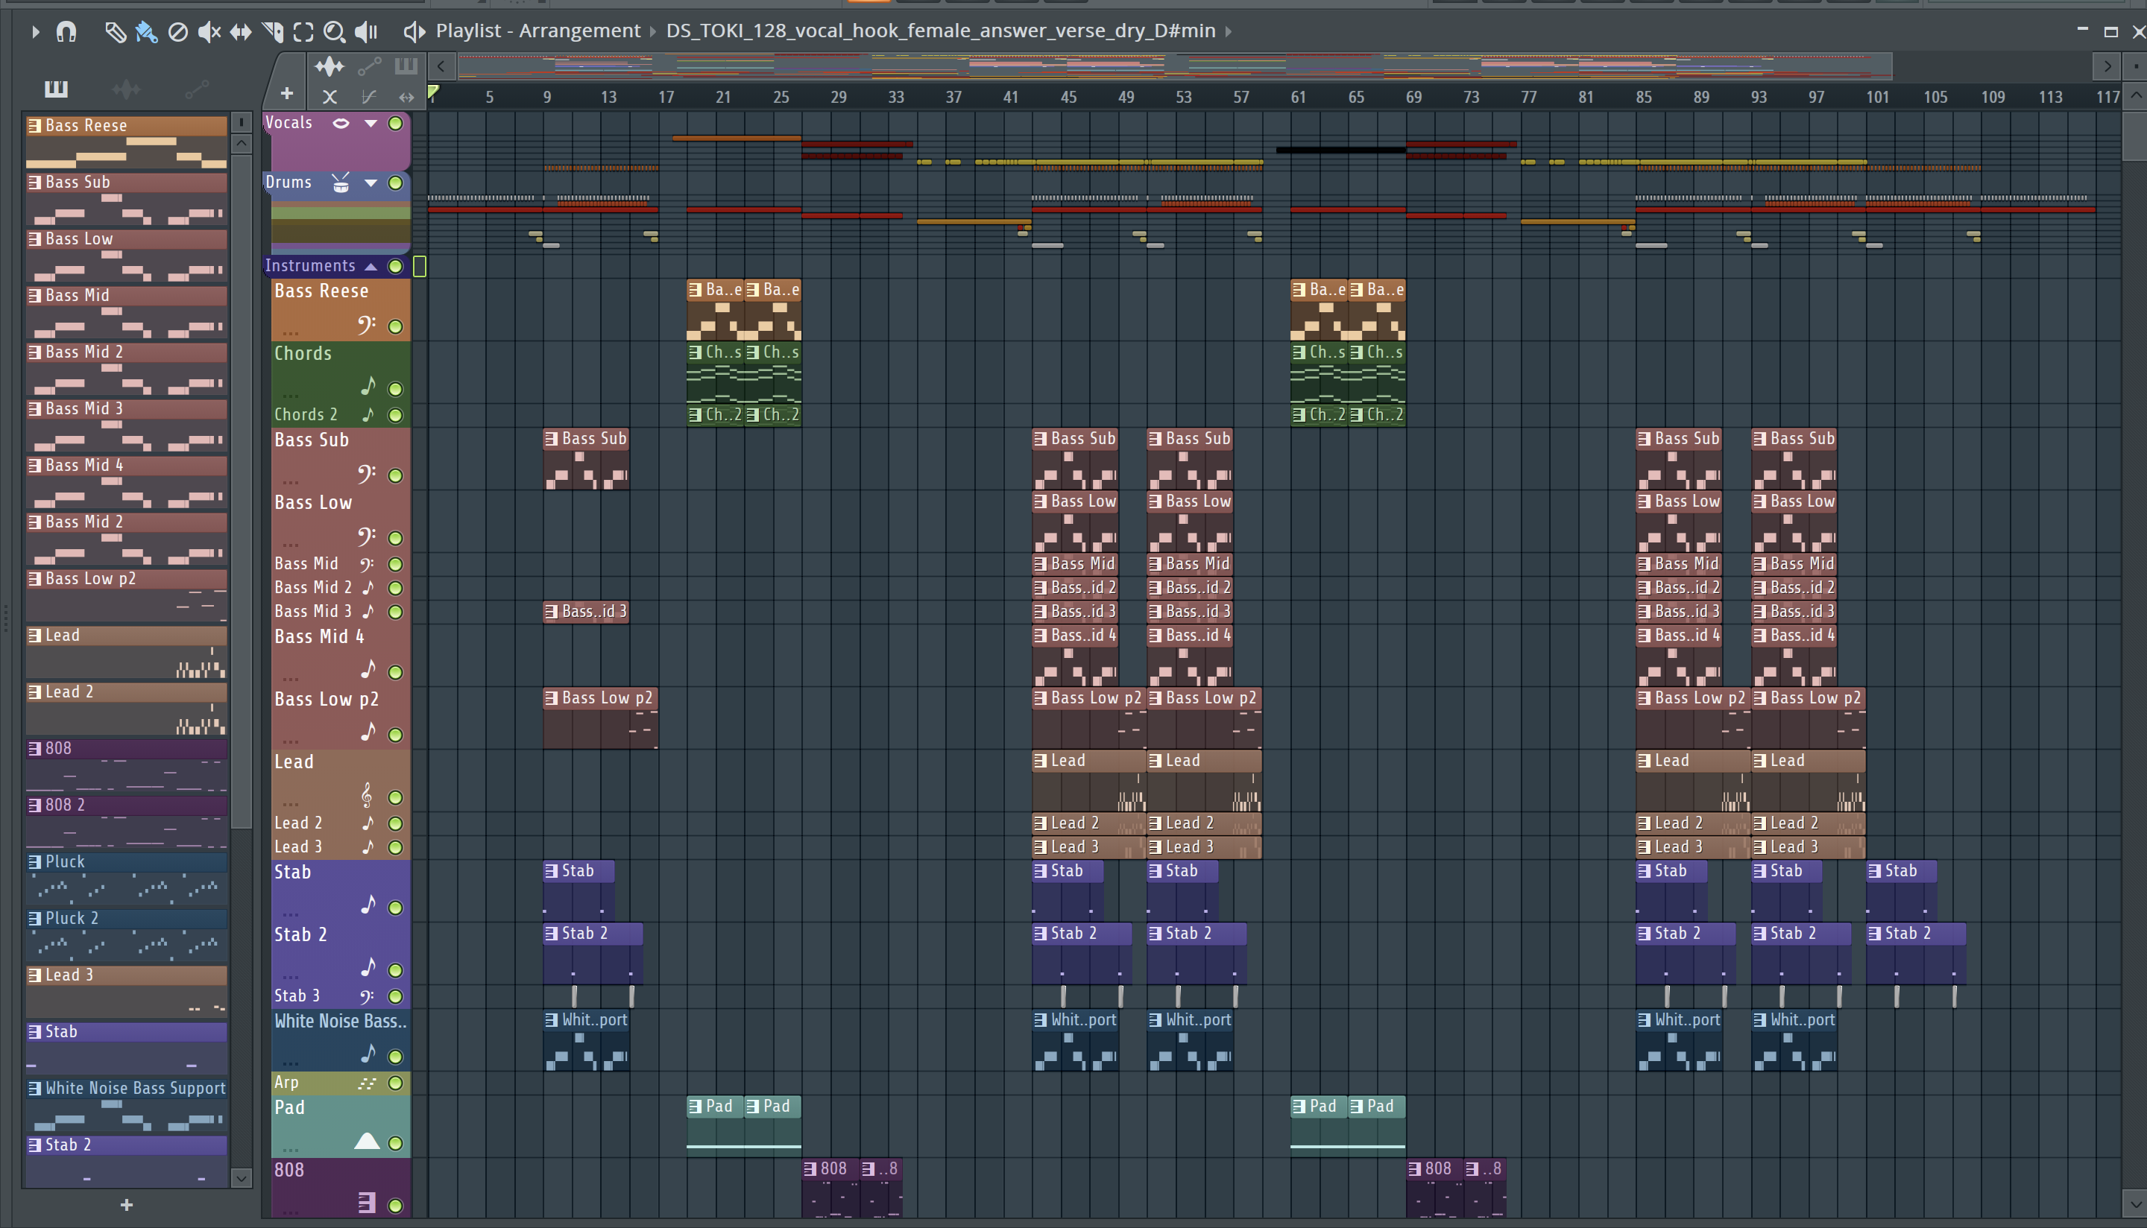
Task: Select the DS_TOKI vocal hook breadcrumb
Action: [941, 31]
